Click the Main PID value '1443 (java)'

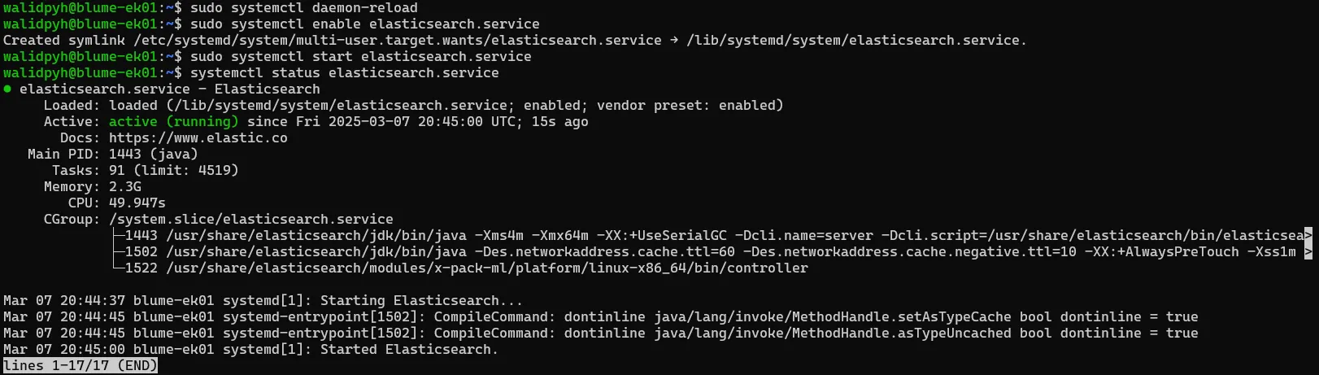coord(153,154)
